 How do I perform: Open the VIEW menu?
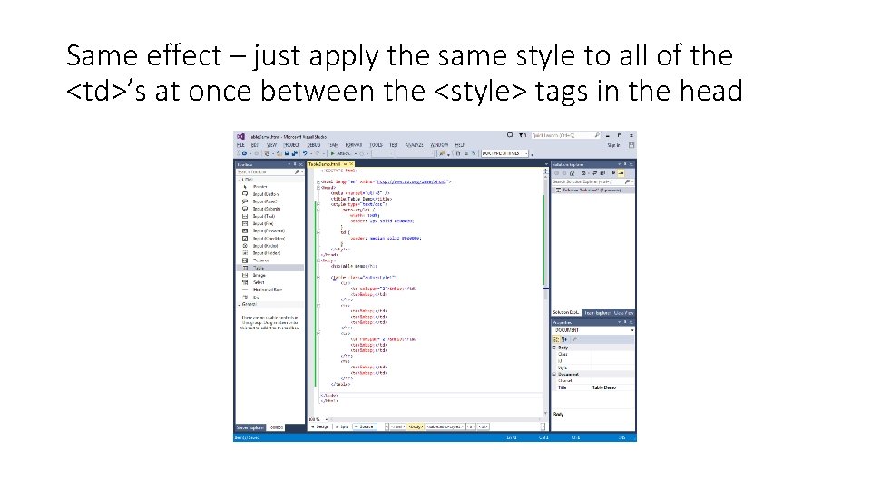(271, 145)
